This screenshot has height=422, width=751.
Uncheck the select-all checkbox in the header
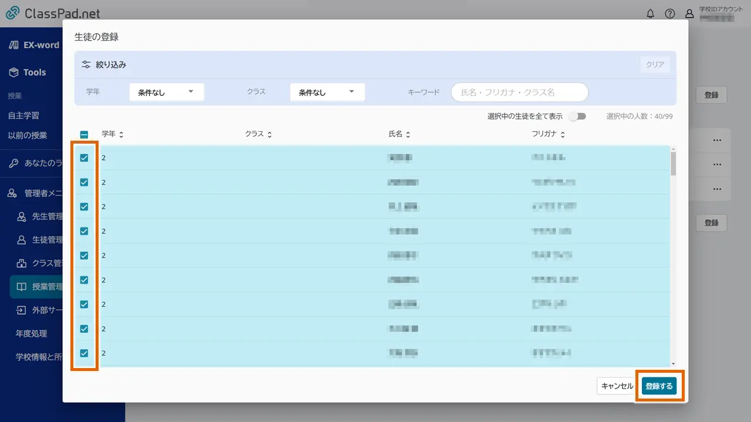coord(84,134)
